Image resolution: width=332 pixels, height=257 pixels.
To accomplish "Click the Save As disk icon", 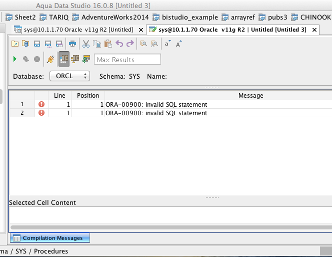I will pos(48,44).
